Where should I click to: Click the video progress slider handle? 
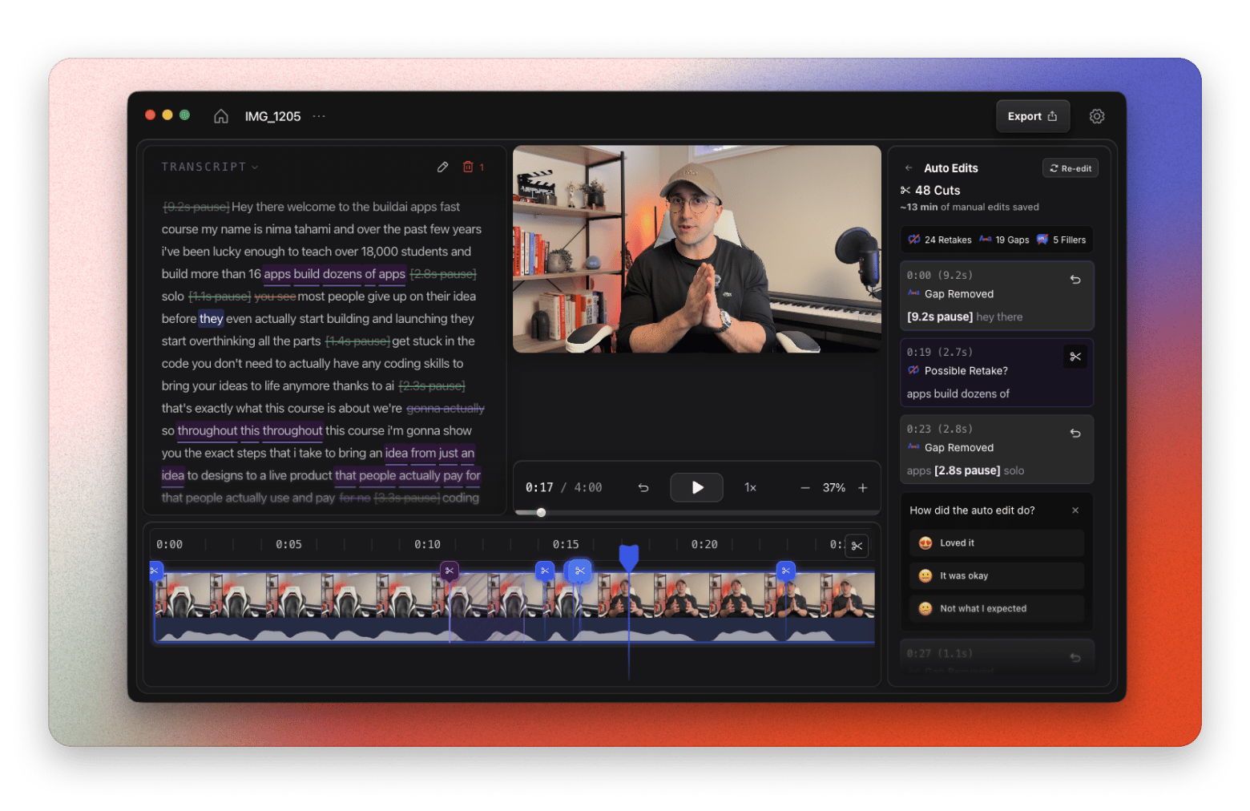542,513
